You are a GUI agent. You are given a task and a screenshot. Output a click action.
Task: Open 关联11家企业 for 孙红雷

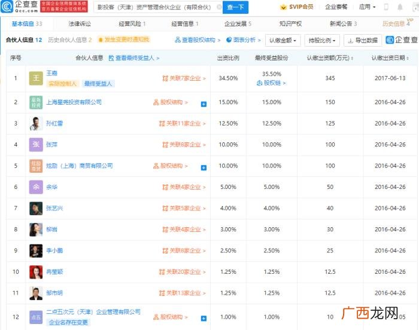(182, 124)
